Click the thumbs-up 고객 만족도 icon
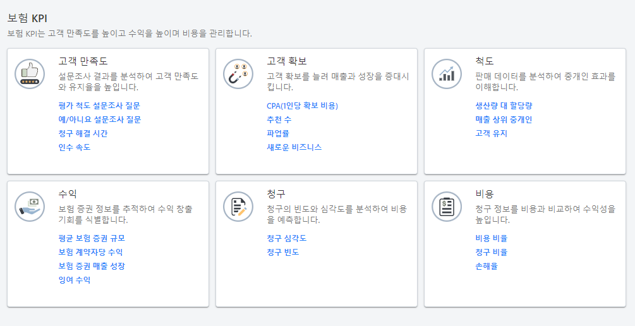 pos(30,74)
